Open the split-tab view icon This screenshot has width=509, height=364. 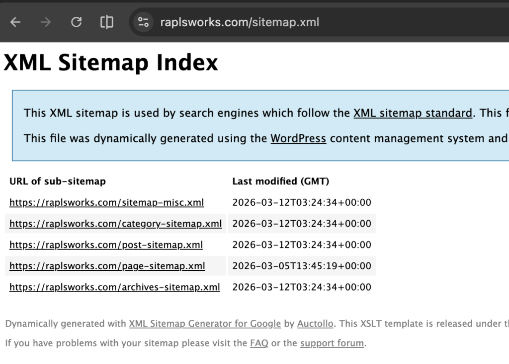click(x=106, y=22)
